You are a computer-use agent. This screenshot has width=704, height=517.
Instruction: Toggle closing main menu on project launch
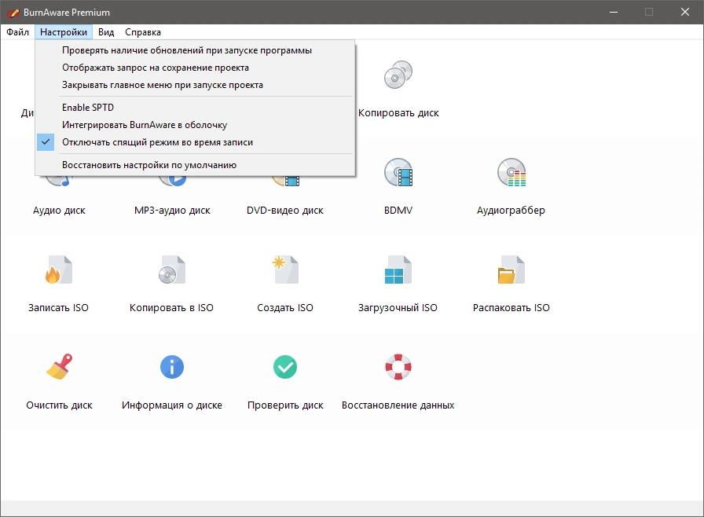tap(196, 85)
